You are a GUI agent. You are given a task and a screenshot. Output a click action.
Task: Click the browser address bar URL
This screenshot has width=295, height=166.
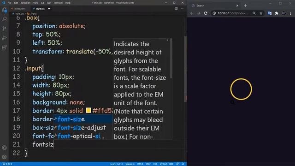pyautogui.click(x=233, y=13)
